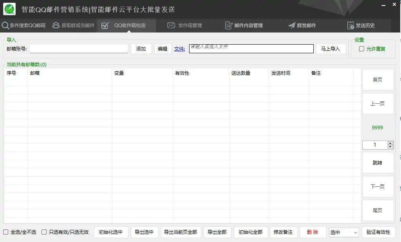Screen dimensions: 401x242
Task: Click the 马上导入 button
Action: (x=331, y=49)
